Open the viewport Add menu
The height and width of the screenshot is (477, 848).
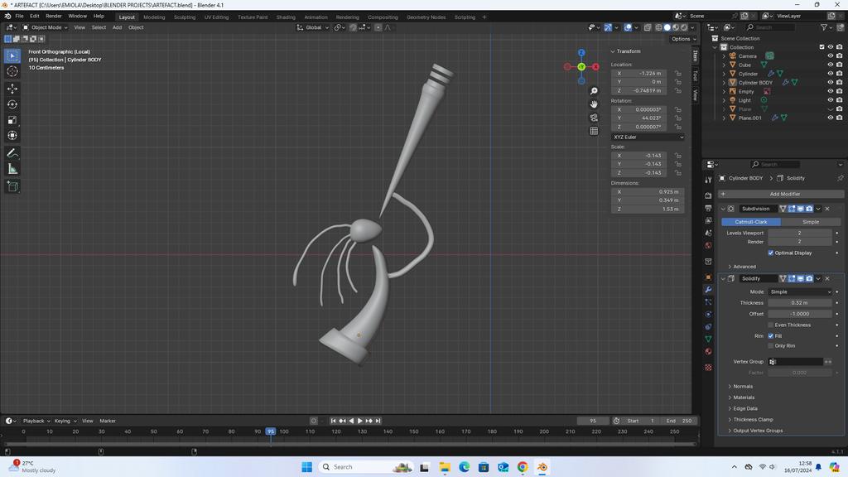tap(117, 27)
